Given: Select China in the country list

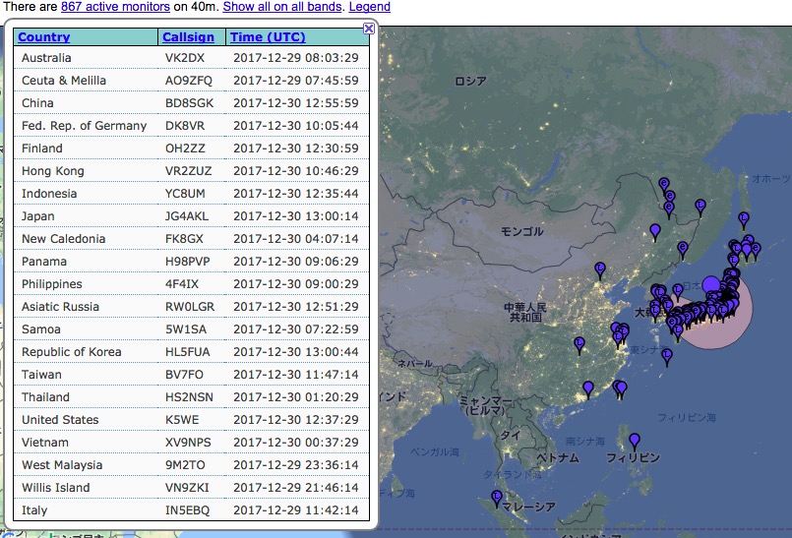Looking at the screenshot, I should [37, 103].
